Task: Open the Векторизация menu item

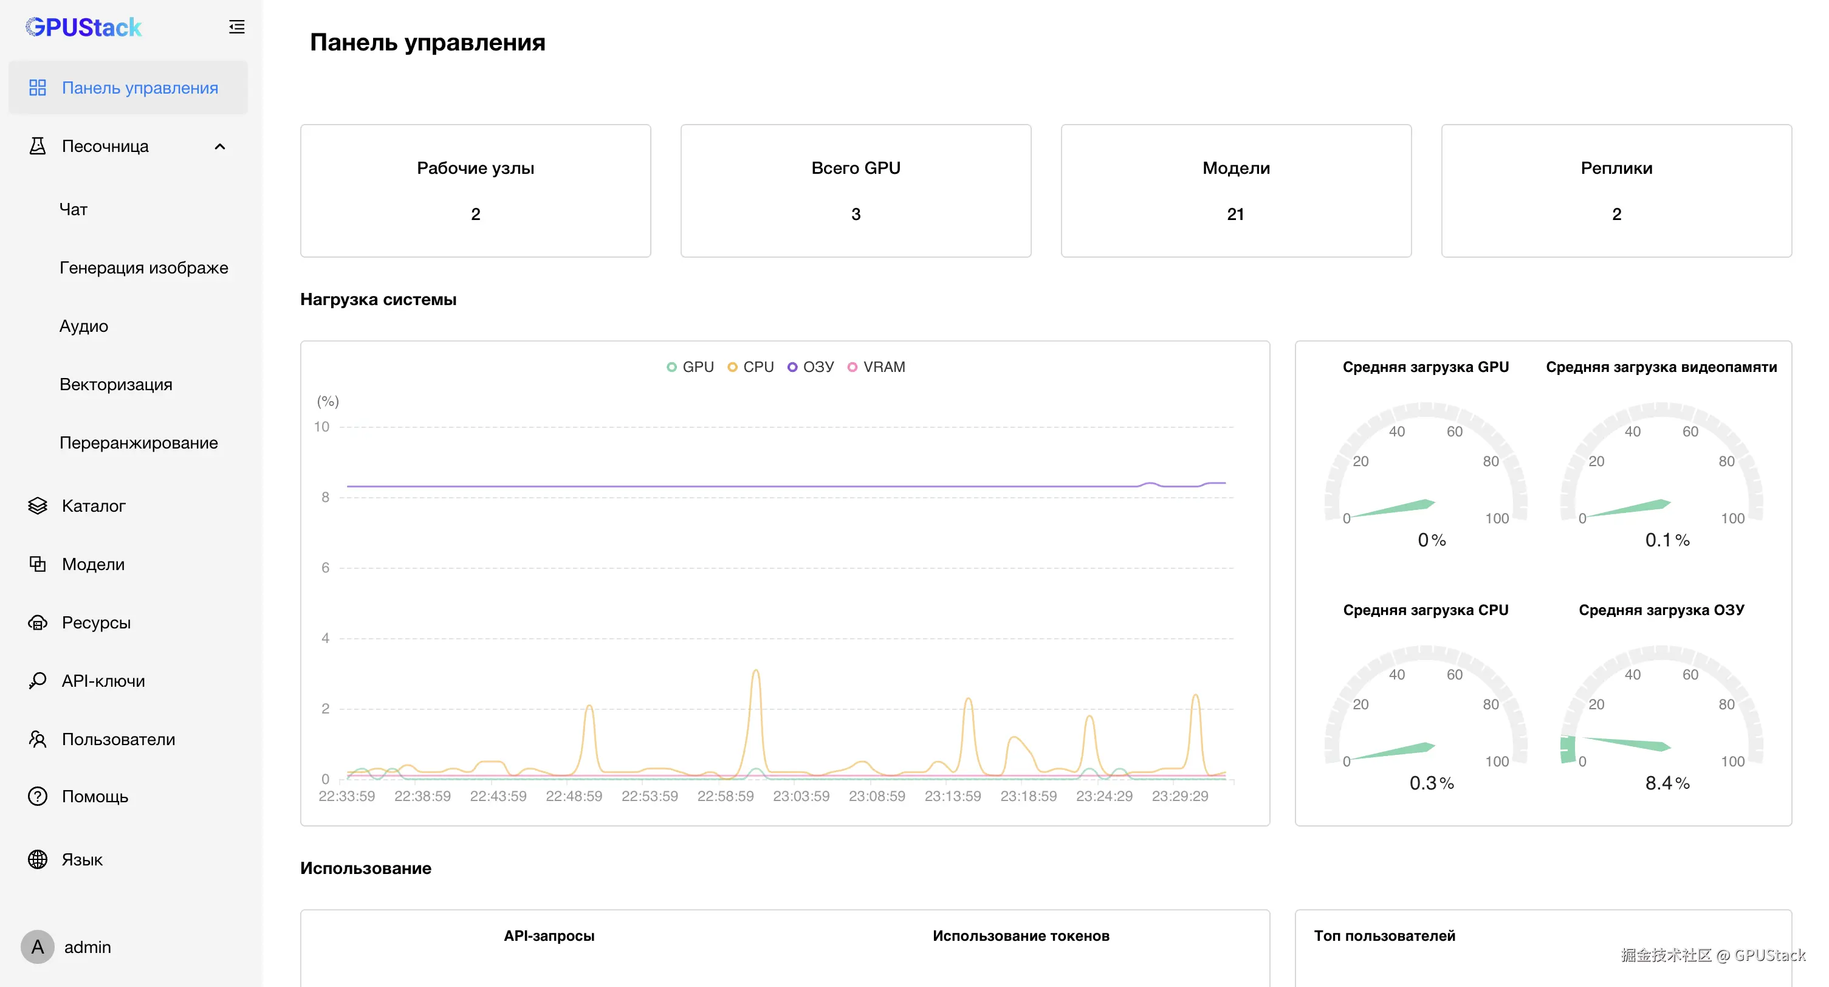Action: tap(115, 384)
